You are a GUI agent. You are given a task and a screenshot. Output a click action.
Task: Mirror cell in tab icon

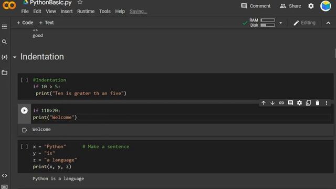tap(308, 103)
